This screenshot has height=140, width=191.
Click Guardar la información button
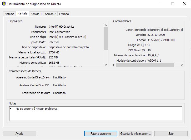pos(135,133)
